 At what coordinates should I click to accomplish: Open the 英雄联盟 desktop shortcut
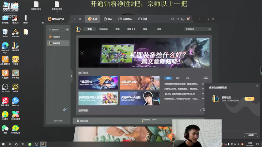(15, 47)
